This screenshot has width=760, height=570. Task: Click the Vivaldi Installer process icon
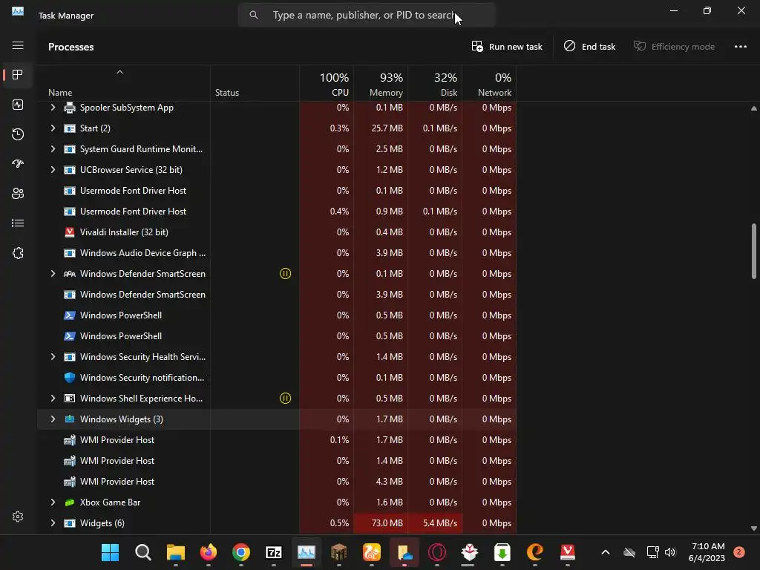[x=70, y=232]
